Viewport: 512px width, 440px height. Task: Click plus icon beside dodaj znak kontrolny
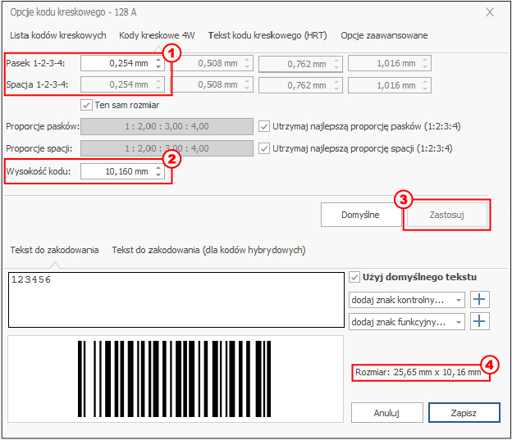pyautogui.click(x=479, y=299)
